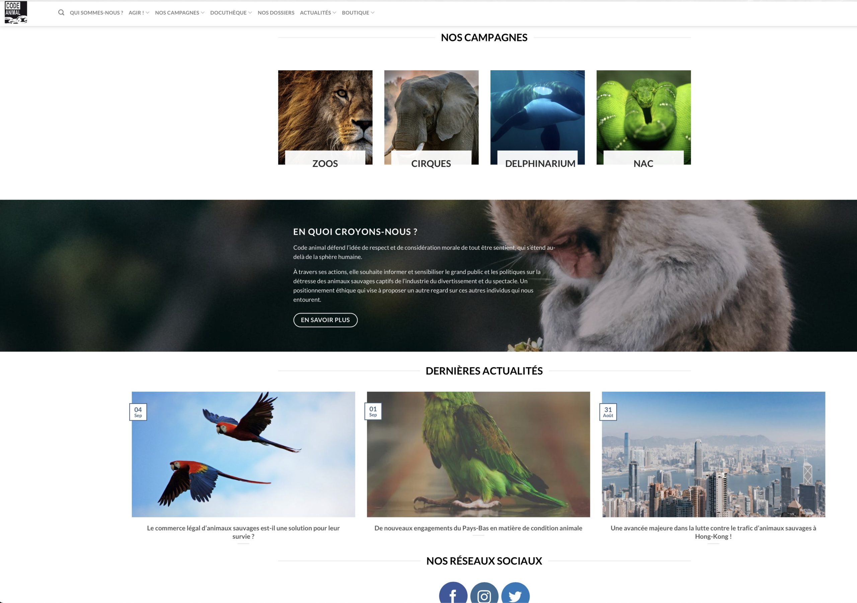
Task: Click the CIRQUES campaign label
Action: (x=431, y=163)
